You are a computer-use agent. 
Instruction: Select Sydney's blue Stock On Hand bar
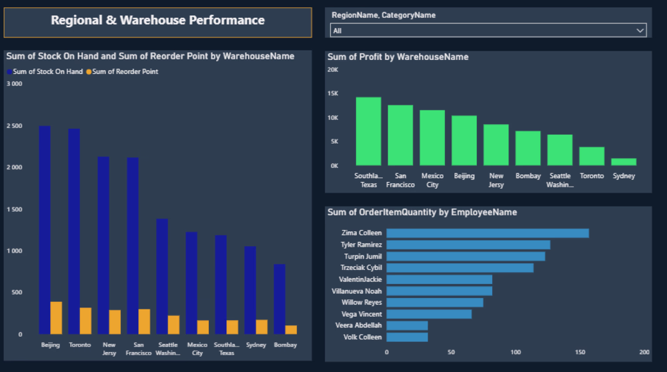[x=250, y=291]
